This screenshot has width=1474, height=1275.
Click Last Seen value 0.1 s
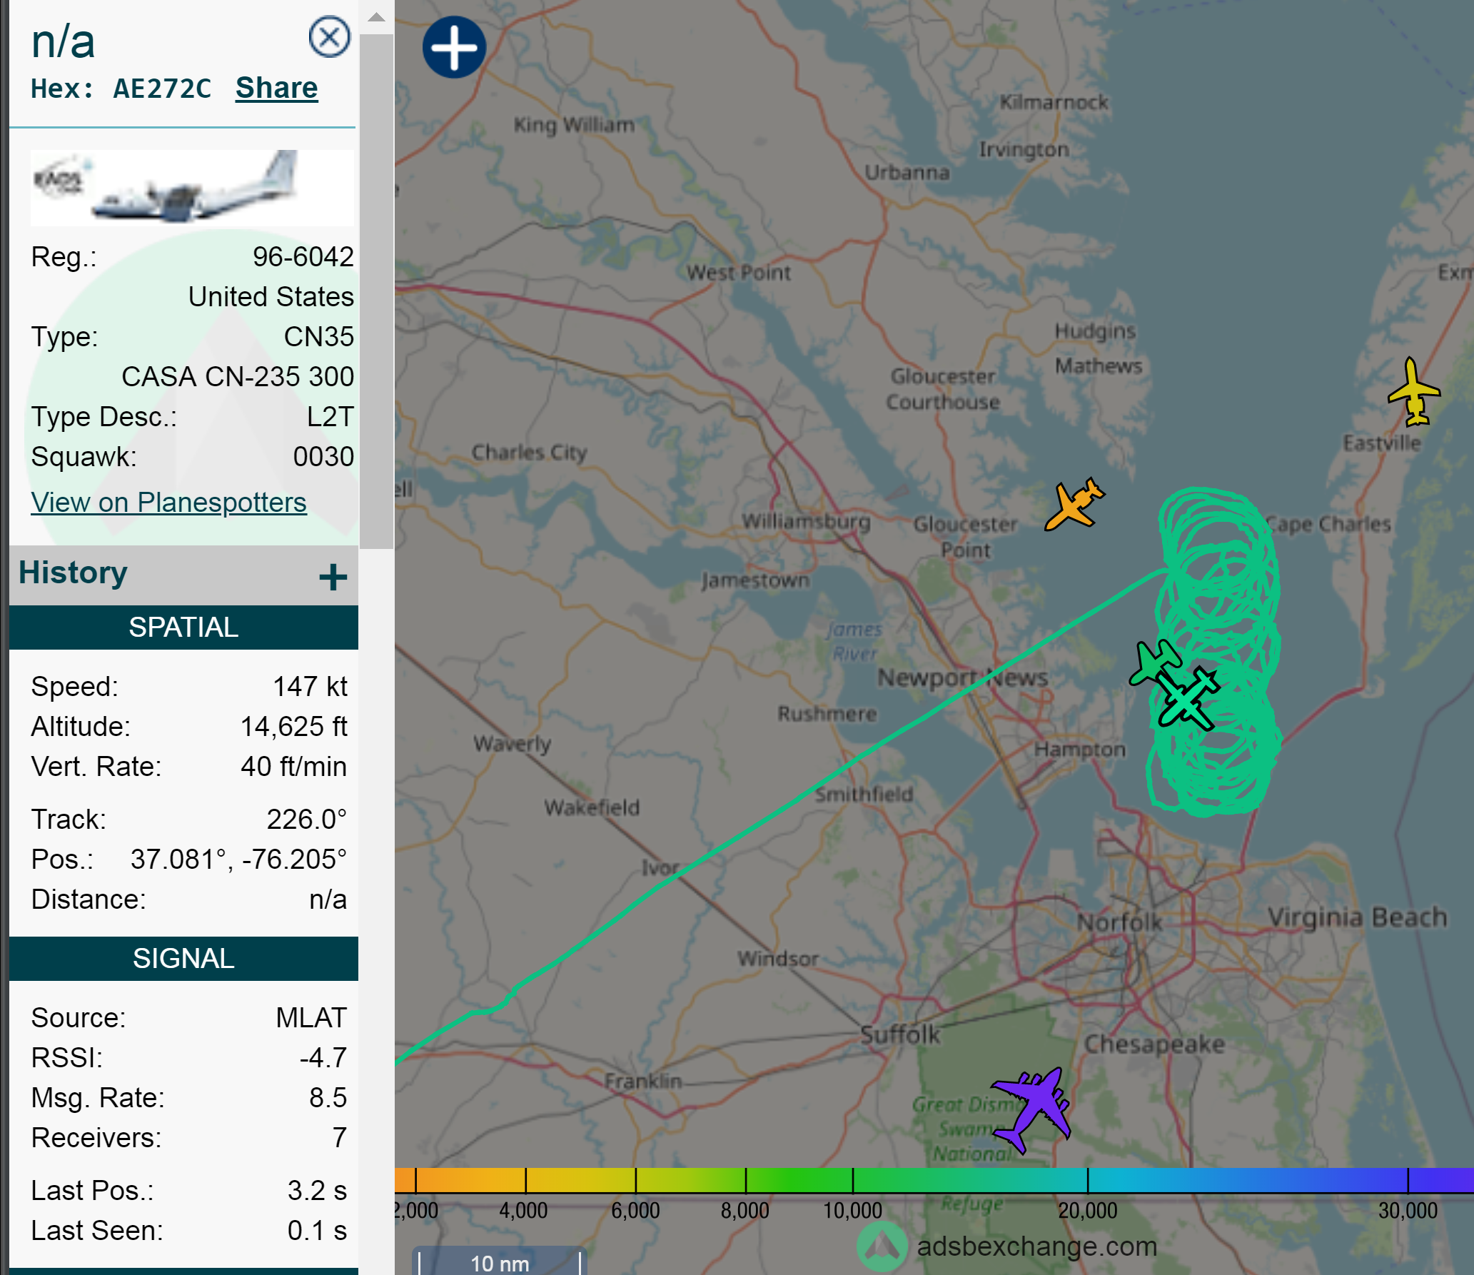(317, 1230)
